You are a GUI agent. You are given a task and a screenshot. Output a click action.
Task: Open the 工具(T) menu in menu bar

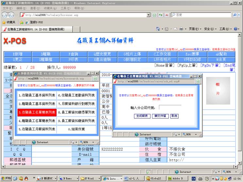tap(65, 8)
